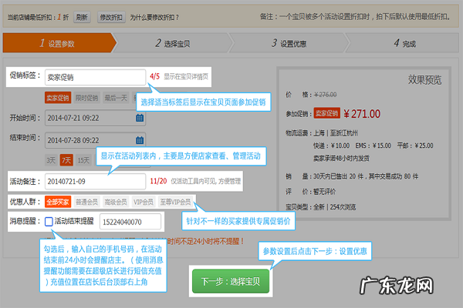Open the end time calendar icon
The image size is (463, 308).
(140, 140)
